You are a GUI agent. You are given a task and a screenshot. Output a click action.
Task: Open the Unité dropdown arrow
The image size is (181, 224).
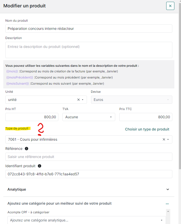(x=83, y=100)
